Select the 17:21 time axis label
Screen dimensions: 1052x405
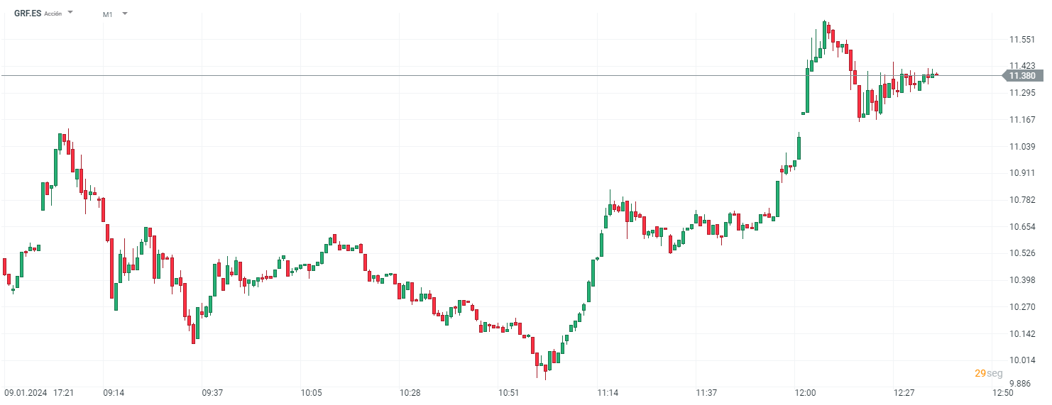point(64,392)
